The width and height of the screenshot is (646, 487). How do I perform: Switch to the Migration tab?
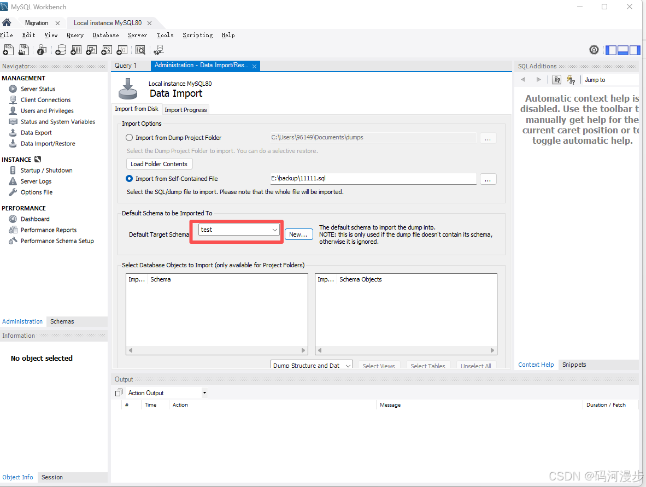[37, 22]
